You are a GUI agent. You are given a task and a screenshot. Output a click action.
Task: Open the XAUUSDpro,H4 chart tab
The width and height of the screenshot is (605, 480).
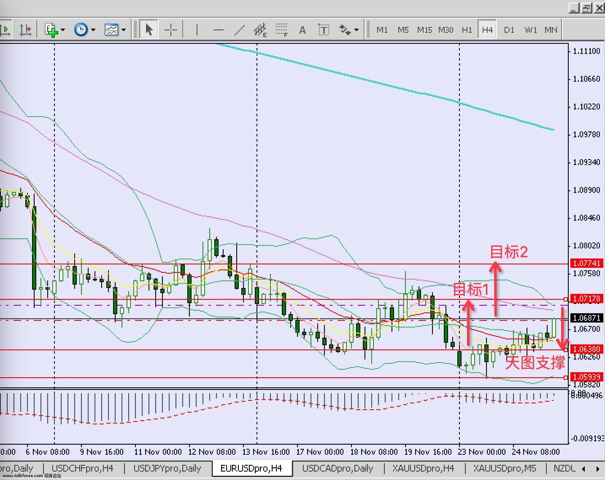tap(423, 468)
